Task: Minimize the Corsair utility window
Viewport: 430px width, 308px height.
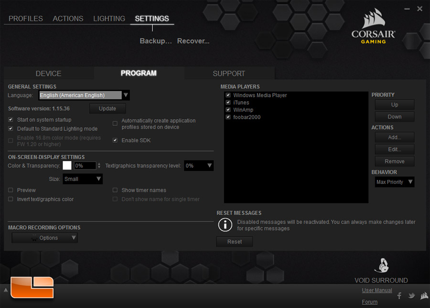Action: tap(407, 9)
